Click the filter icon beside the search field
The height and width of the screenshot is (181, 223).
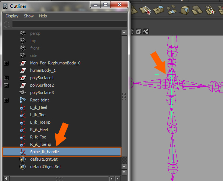pyautogui.click(x=7, y=24)
